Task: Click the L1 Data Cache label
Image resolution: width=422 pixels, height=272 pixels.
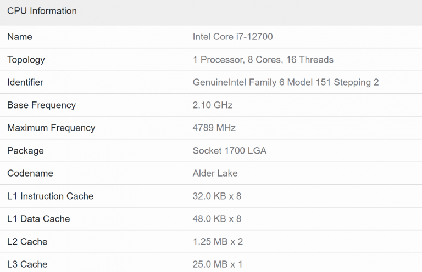Action: point(38,219)
